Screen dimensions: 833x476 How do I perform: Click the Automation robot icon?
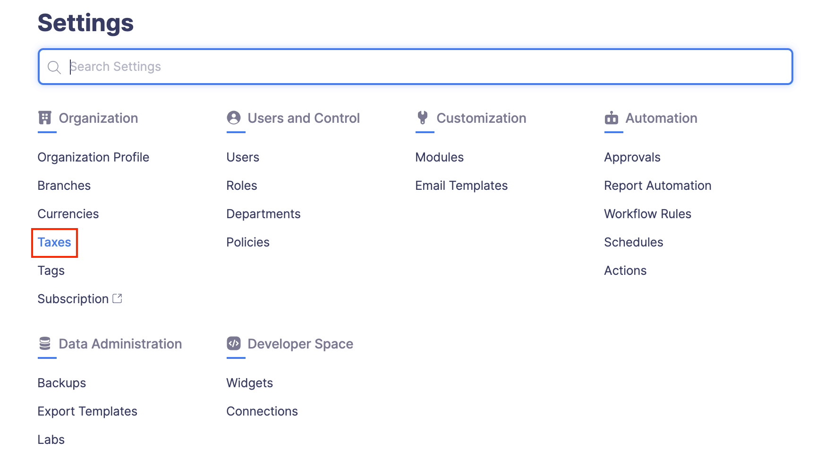tap(612, 118)
